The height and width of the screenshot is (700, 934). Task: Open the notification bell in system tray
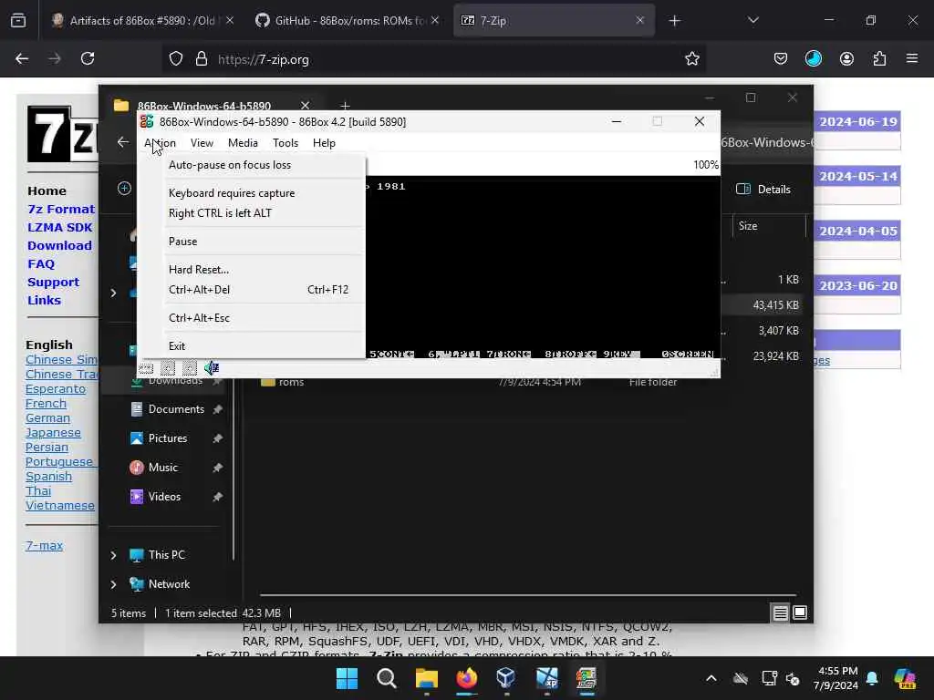(x=872, y=678)
